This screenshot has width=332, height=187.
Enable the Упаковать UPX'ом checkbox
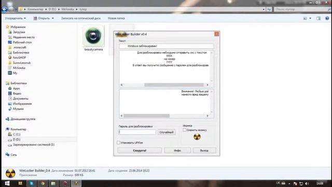point(118,143)
